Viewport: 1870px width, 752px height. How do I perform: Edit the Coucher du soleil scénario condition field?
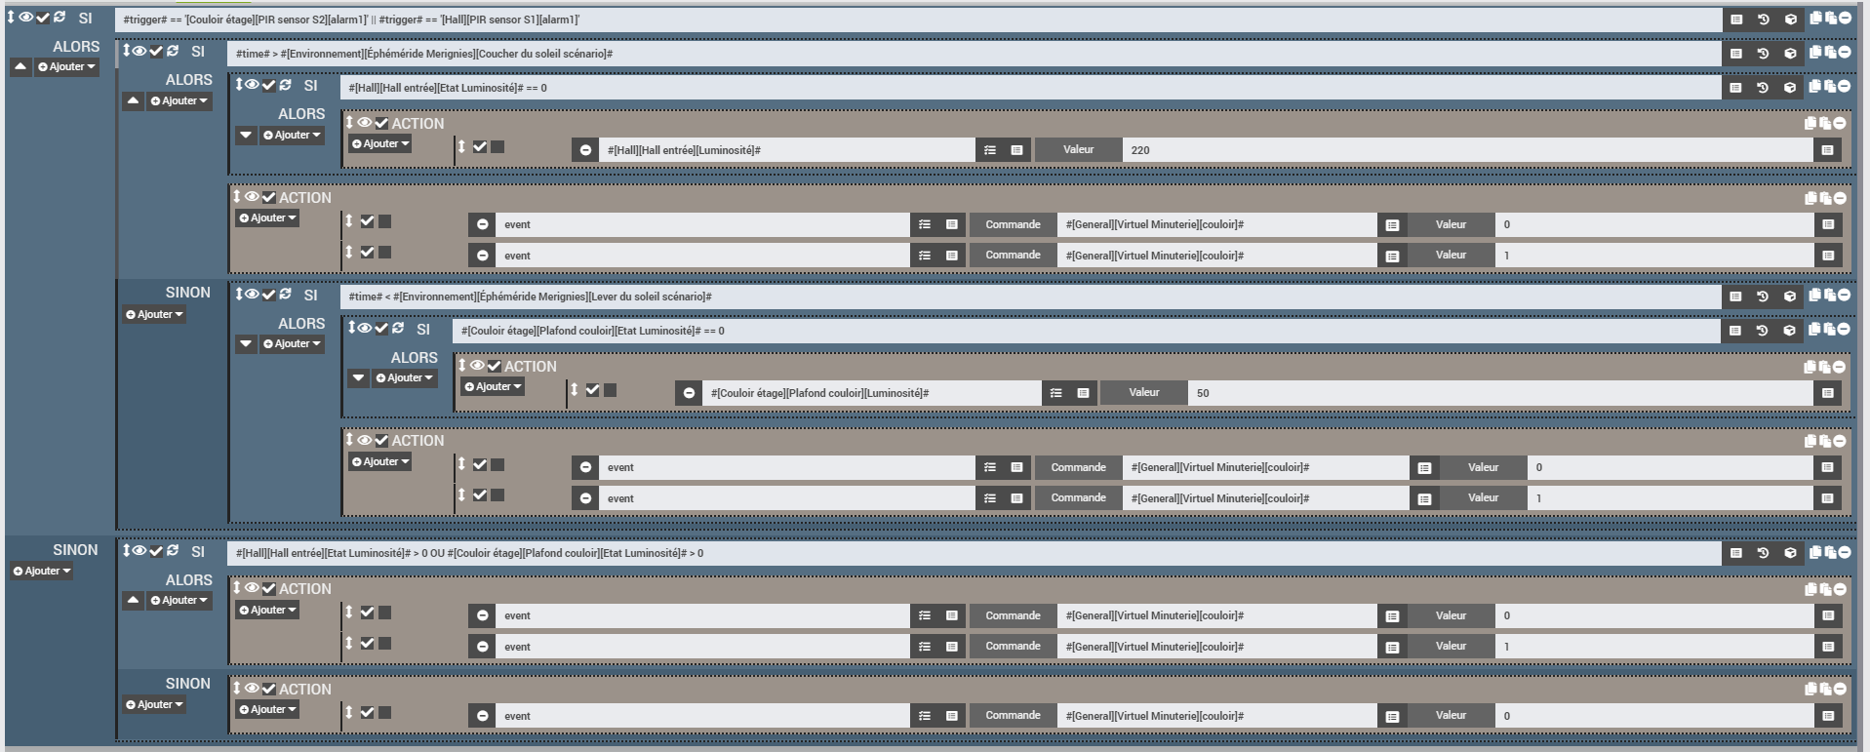click(x=974, y=54)
